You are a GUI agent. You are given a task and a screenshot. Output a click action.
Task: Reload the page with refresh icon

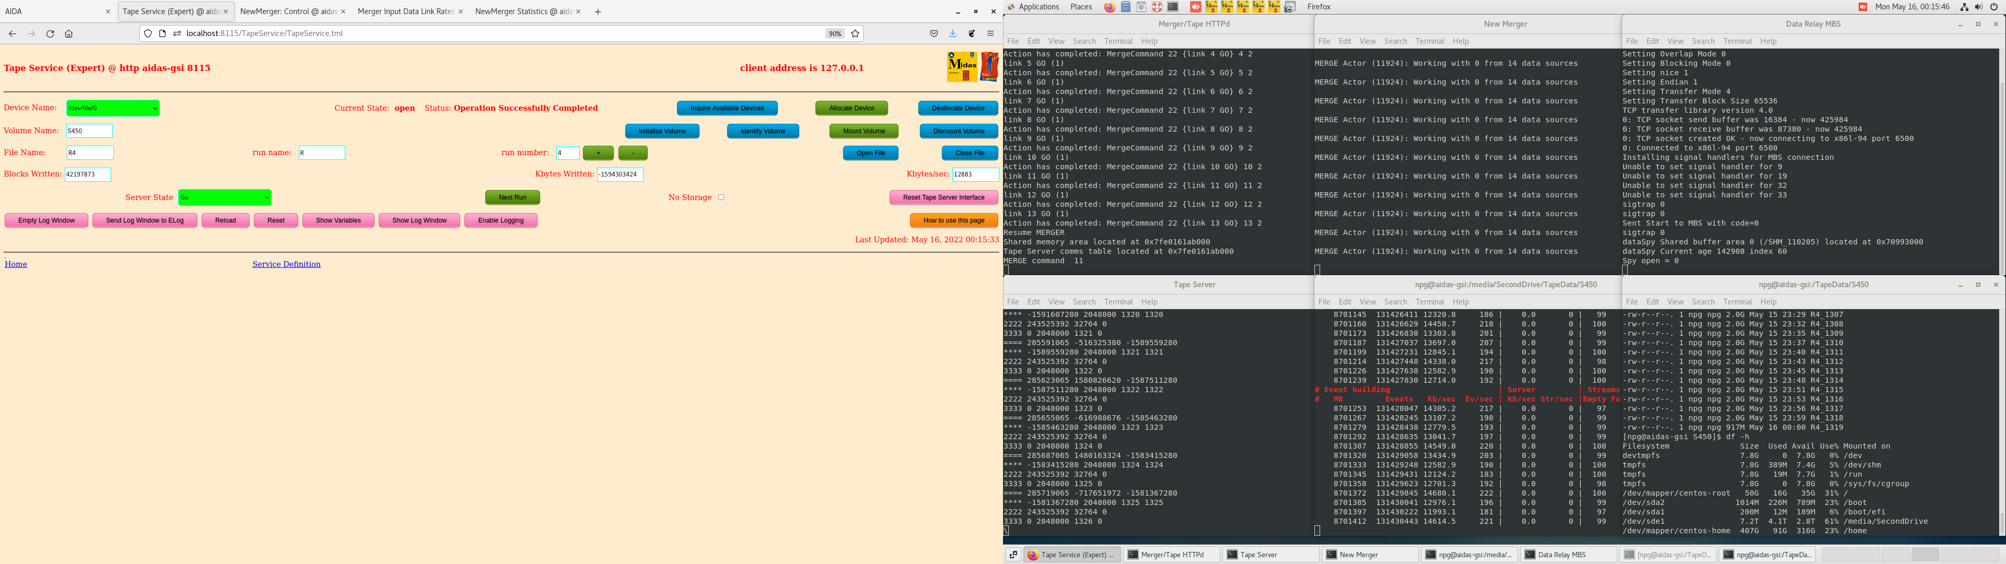(50, 33)
